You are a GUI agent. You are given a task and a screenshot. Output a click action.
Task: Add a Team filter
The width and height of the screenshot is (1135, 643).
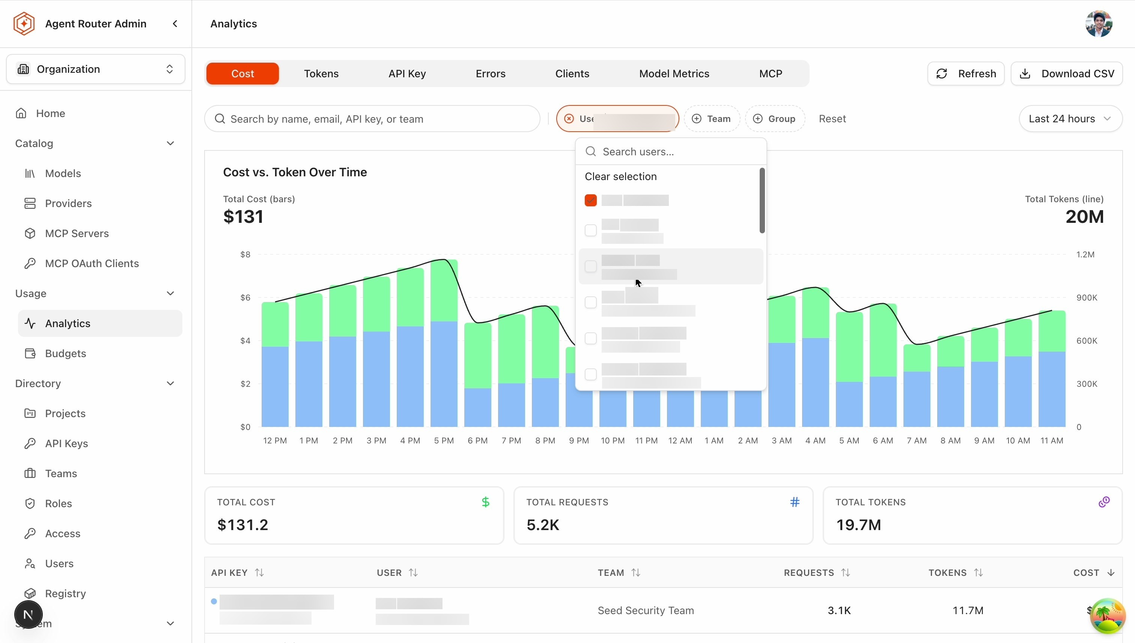[x=712, y=118]
